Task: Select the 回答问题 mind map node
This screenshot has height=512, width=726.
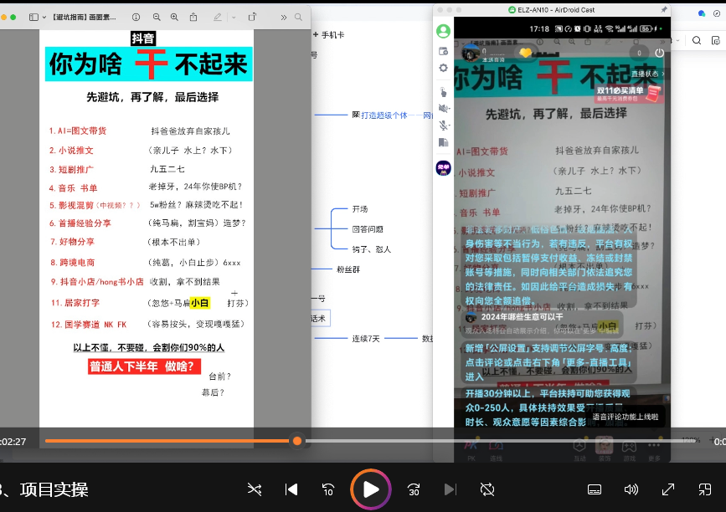Action: (368, 229)
